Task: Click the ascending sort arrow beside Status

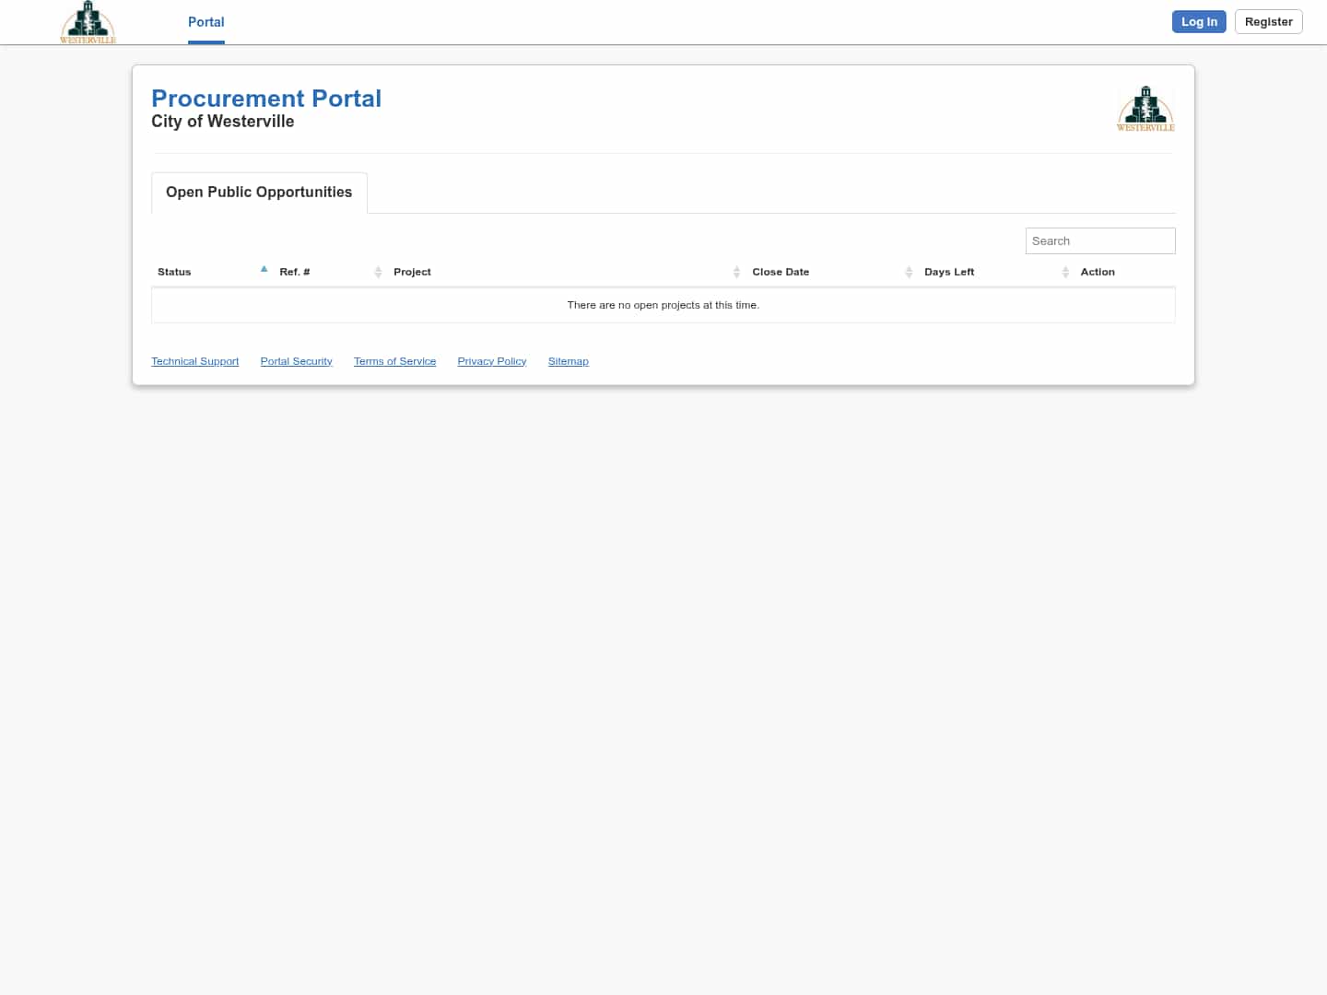Action: click(264, 269)
